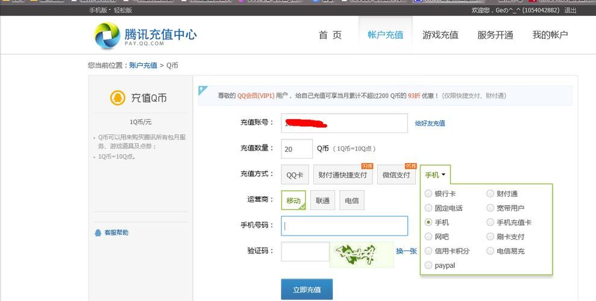
Task: Select paypal radio option
Action: [x=428, y=265]
